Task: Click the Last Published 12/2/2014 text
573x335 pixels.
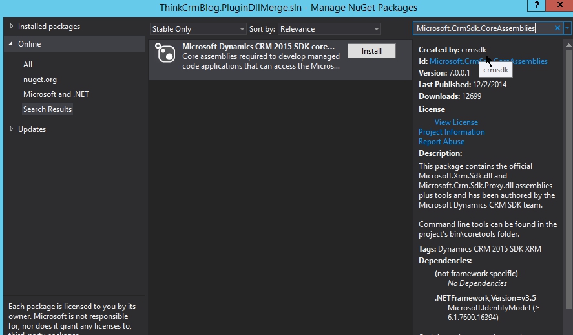Action: click(x=463, y=85)
